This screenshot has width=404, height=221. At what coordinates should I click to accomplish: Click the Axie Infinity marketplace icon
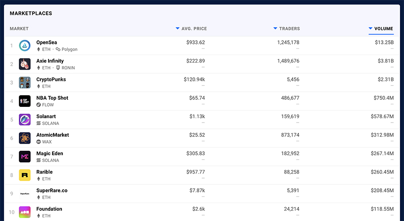pos(25,64)
